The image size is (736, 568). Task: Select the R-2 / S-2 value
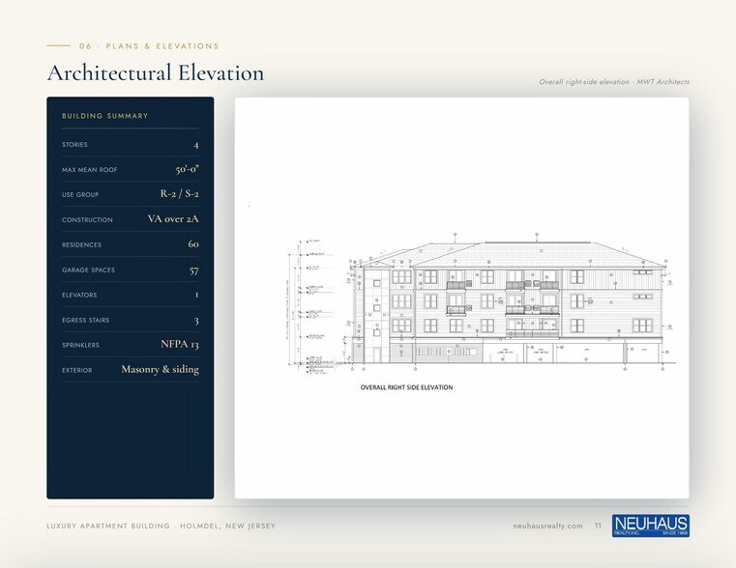click(x=179, y=193)
